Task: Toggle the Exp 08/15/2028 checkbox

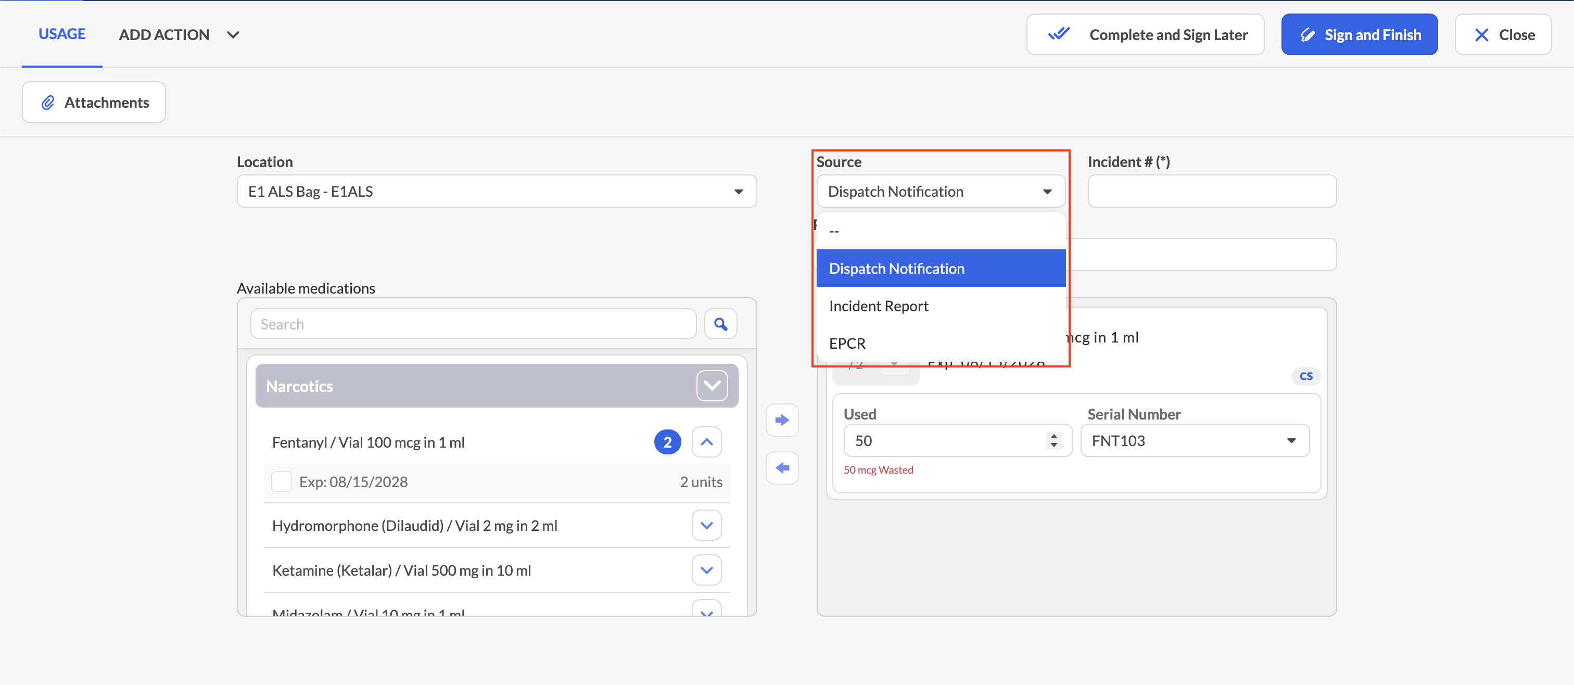Action: (281, 481)
